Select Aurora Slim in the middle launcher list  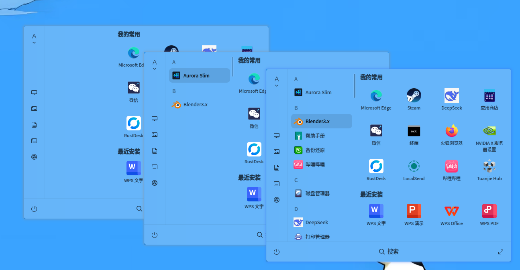pos(199,75)
